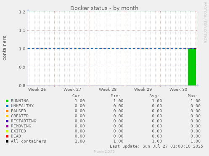Click the lime EXITED legend swatch
The image size is (209, 156).
7,131
